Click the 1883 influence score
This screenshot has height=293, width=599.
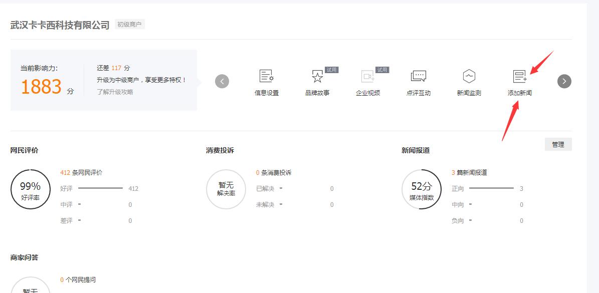[41, 87]
